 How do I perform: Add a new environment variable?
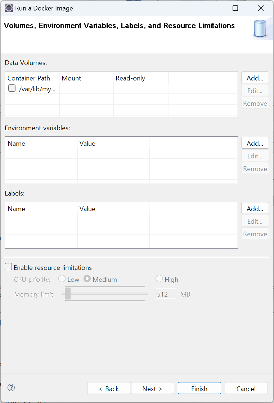pos(255,143)
